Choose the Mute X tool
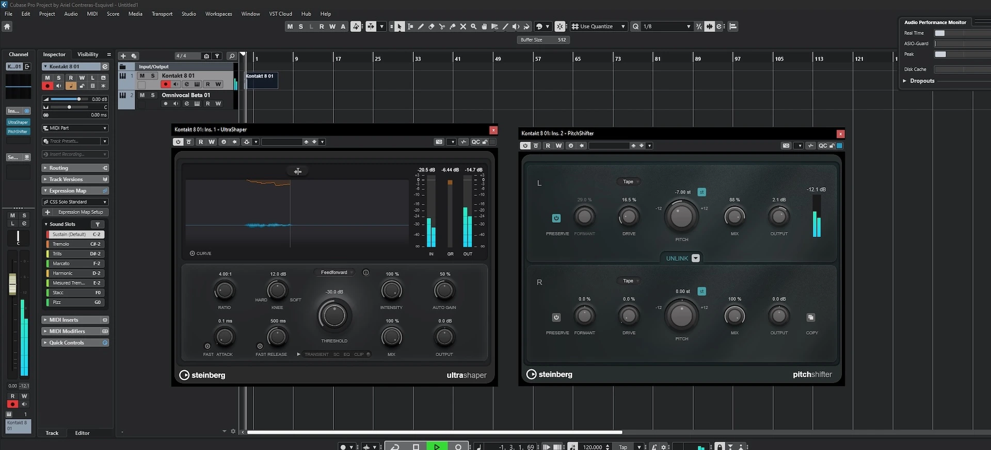Image resolution: width=991 pixels, height=450 pixels. tap(463, 27)
